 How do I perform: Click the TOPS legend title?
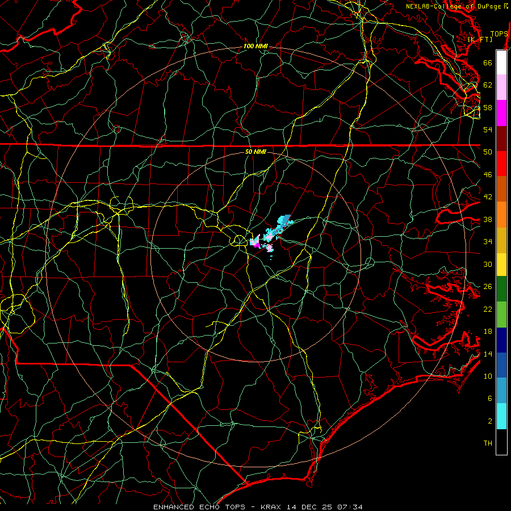tap(499, 34)
